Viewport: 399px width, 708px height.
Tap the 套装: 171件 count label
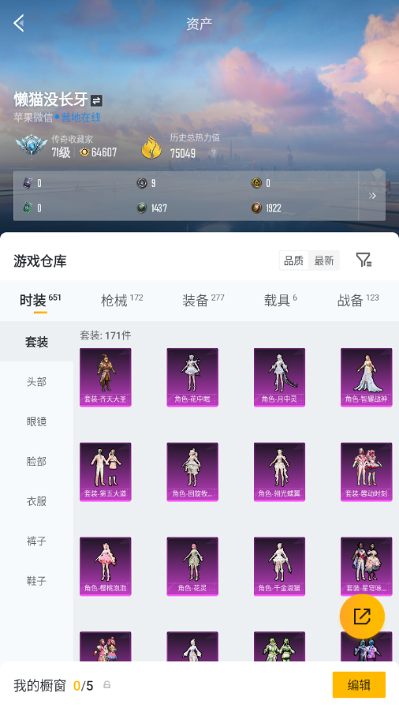click(x=106, y=335)
